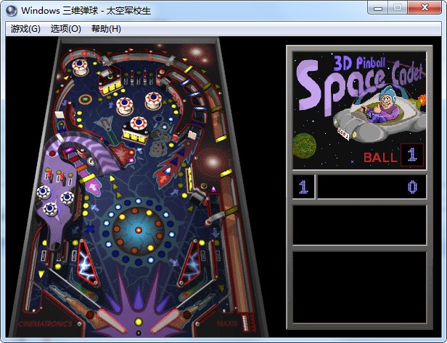This screenshot has height=343, width=447.
Task: Open the 游戏(G) menu
Action: pos(25,29)
